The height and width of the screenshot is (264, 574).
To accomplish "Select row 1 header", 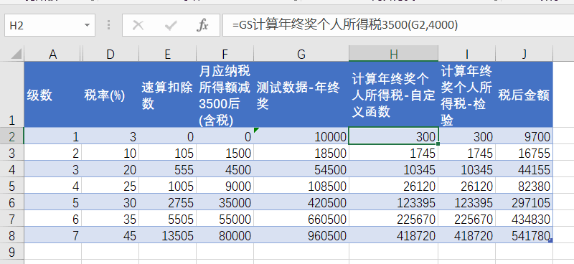I will pos(11,95).
